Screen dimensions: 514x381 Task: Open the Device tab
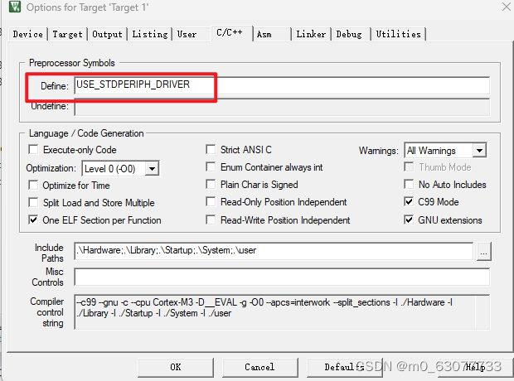coord(28,34)
